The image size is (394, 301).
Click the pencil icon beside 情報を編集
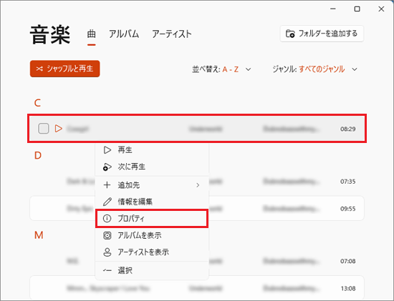(x=107, y=202)
